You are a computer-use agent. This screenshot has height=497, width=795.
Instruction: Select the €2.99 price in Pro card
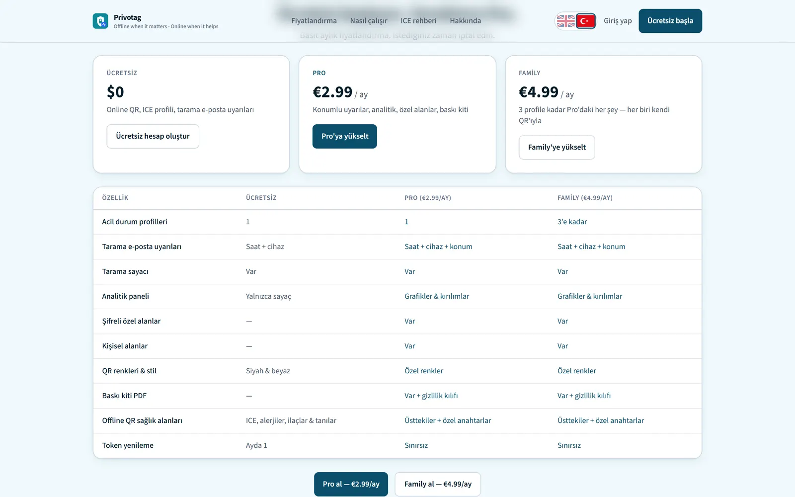coord(332,92)
